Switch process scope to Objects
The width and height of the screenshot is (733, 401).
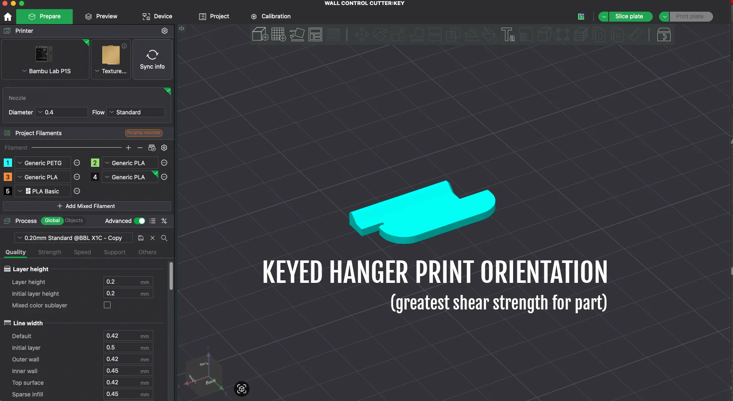[x=74, y=220]
